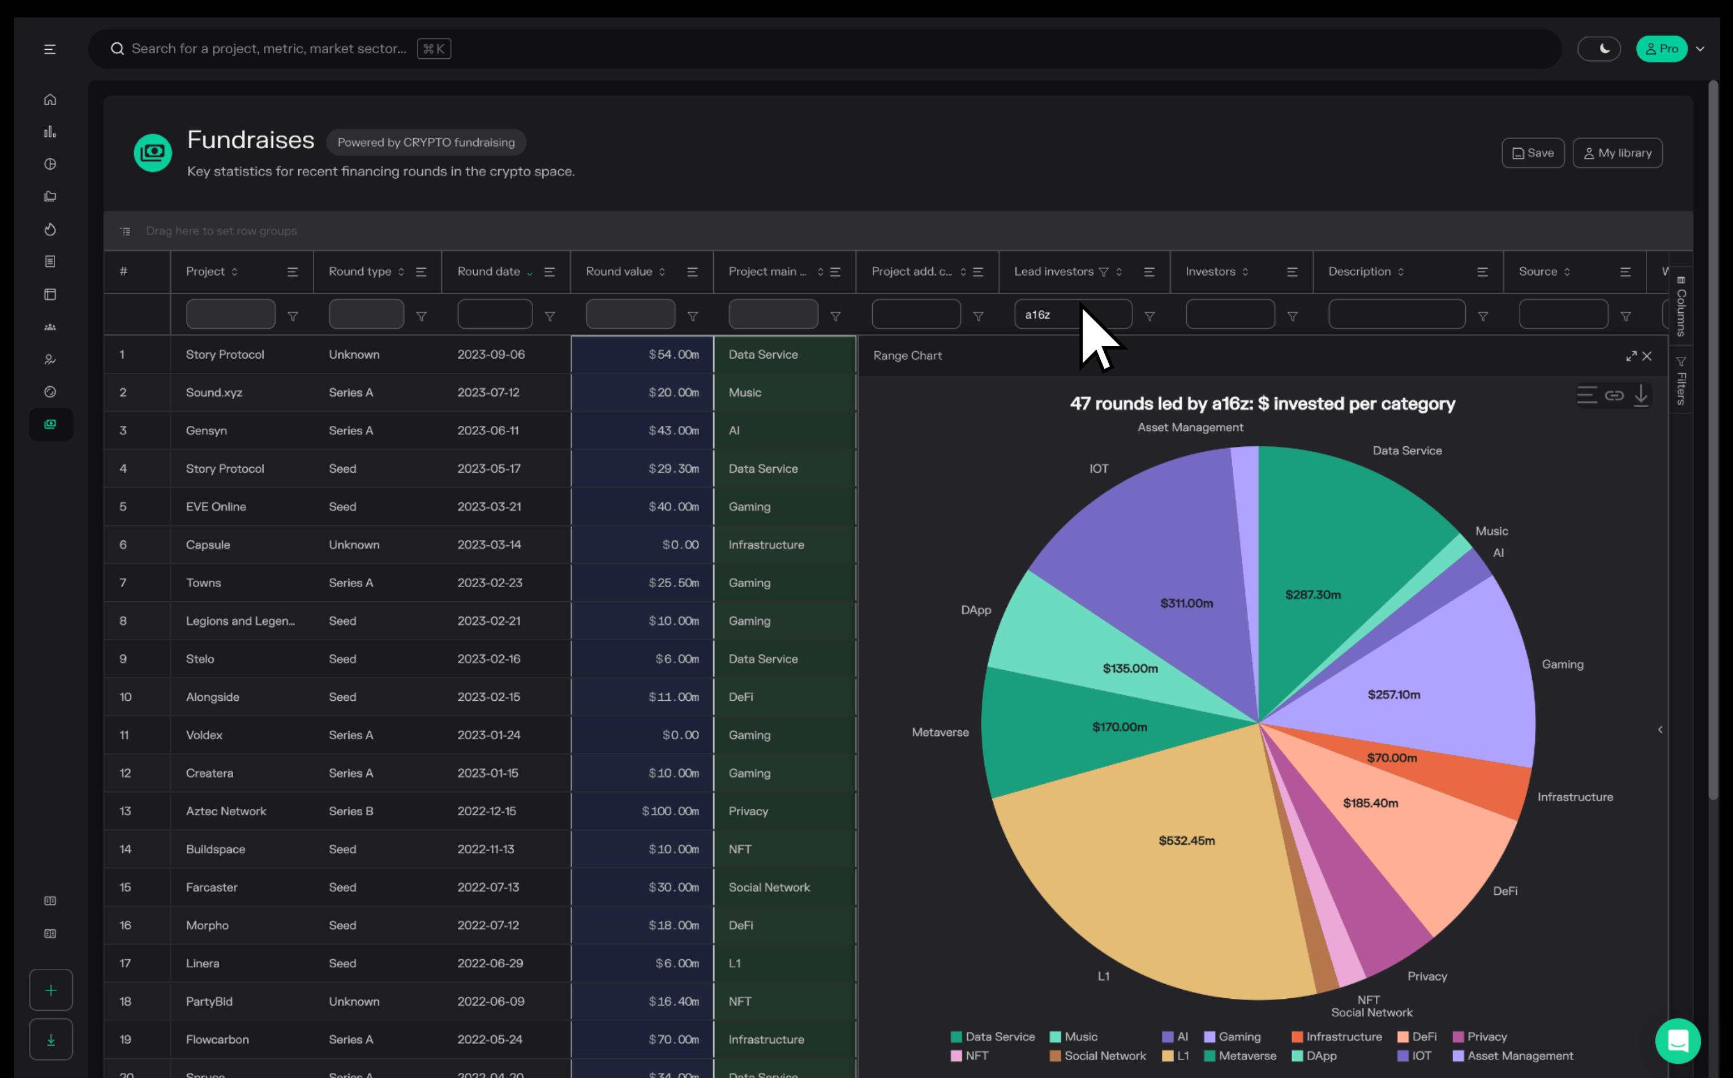Open the Round value column menu icon

[692, 271]
